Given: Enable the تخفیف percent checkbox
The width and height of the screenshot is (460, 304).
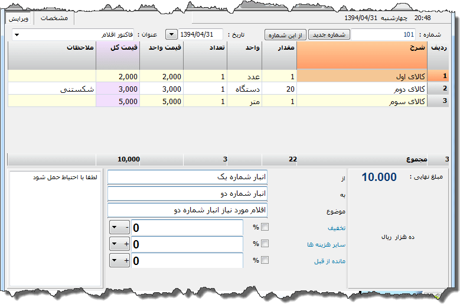Looking at the screenshot, I should (x=265, y=227).
